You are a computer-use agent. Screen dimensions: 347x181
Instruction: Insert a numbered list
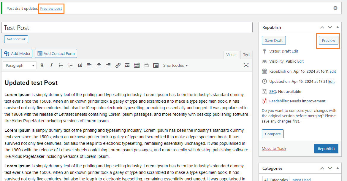pyautogui.click(x=70, y=66)
